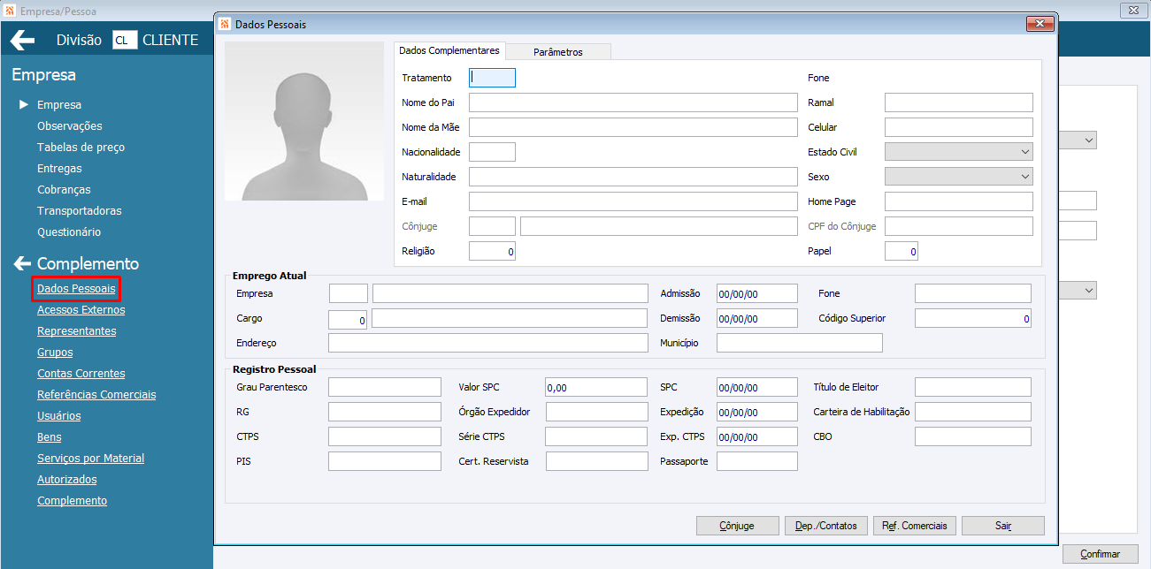The height and width of the screenshot is (569, 1151).
Task: Click the Nome do Pai field
Action: [x=633, y=102]
